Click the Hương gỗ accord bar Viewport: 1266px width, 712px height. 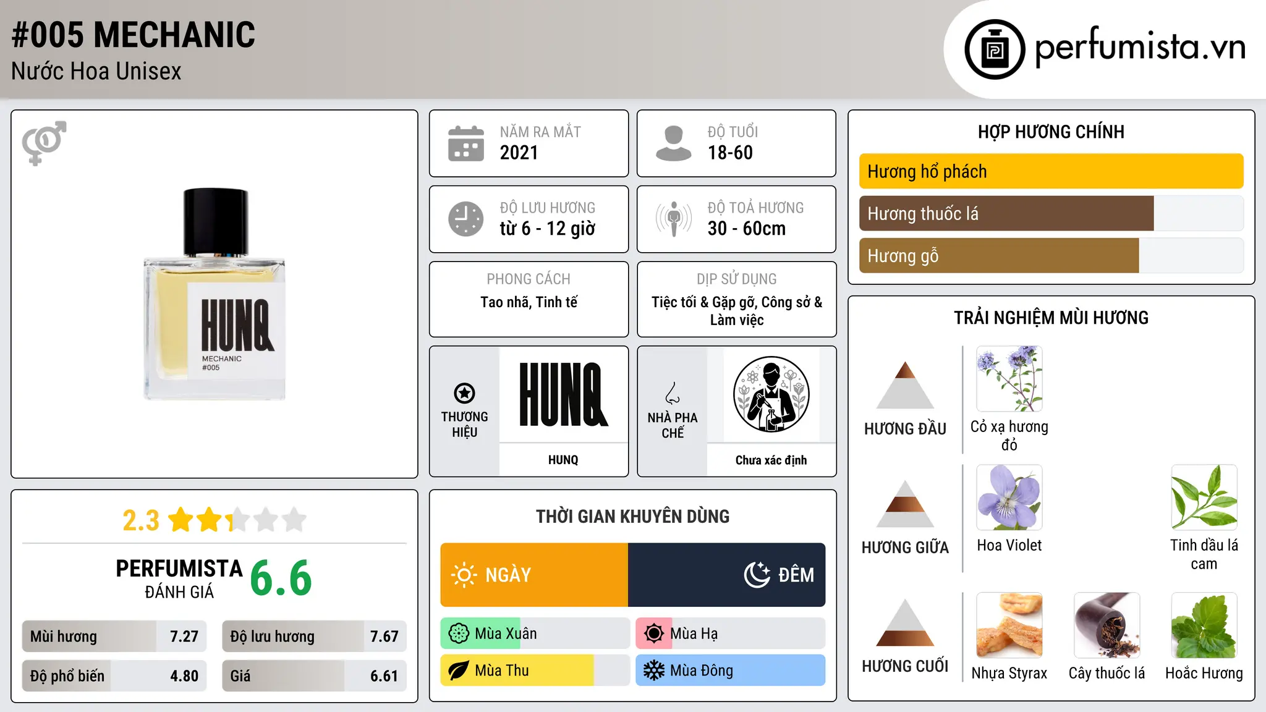click(1051, 255)
